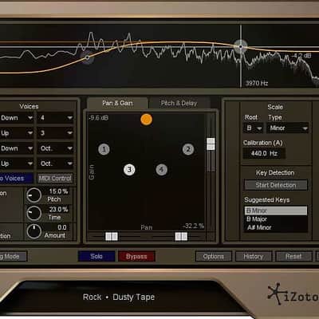Image resolution: width=319 pixels, height=319 pixels.
Task: Open the fourth voice Oct. interval dropdown
Action: click(55, 163)
